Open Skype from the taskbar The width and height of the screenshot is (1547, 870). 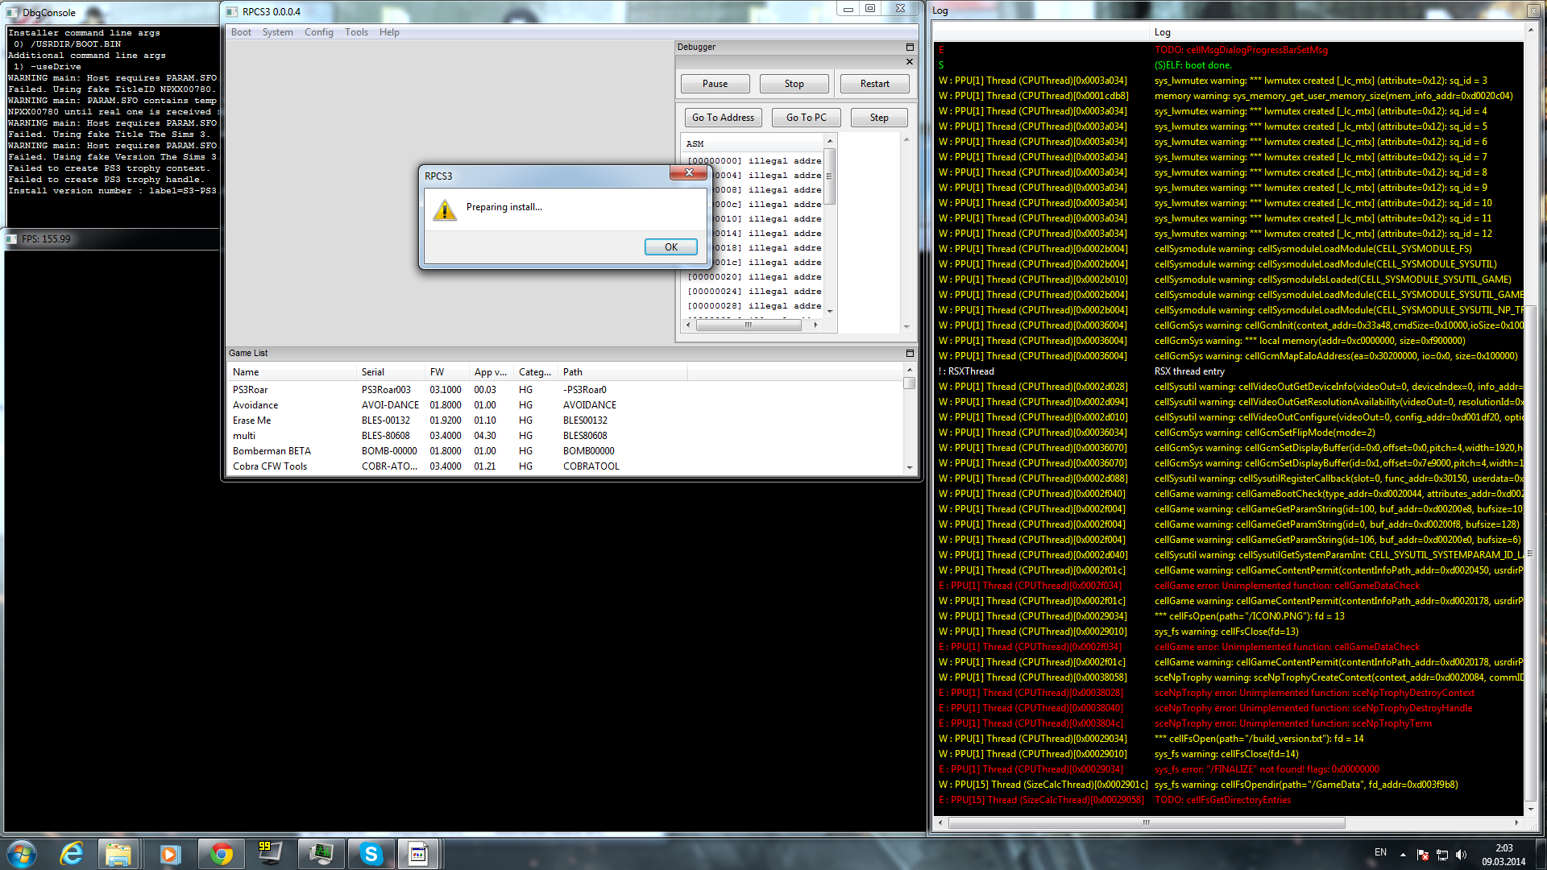[371, 854]
